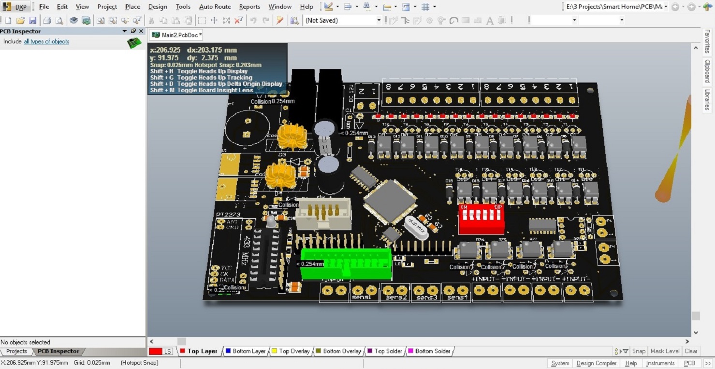Open the File menu

click(44, 7)
